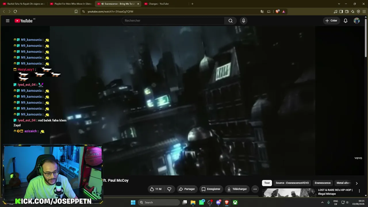The image size is (368, 207).
Task: Go back in browser history
Action: pyautogui.click(x=4, y=11)
